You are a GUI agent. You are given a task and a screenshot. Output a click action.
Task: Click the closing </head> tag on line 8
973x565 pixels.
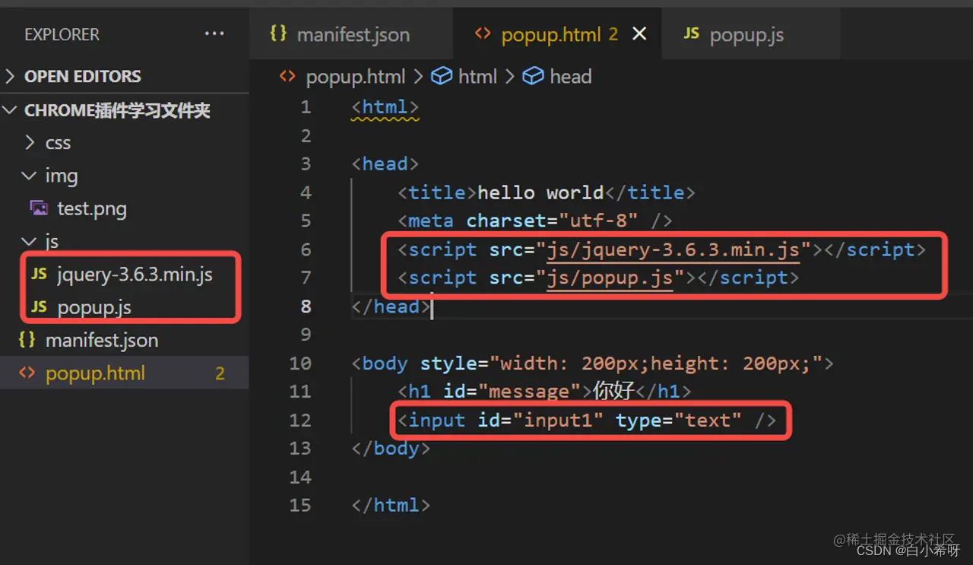pos(391,306)
